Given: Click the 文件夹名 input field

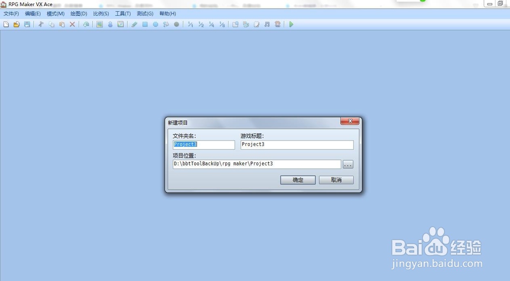Looking at the screenshot, I should [x=203, y=145].
